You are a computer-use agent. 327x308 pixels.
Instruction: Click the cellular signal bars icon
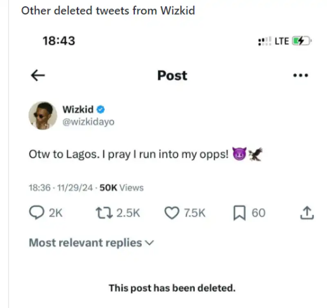[264, 41]
